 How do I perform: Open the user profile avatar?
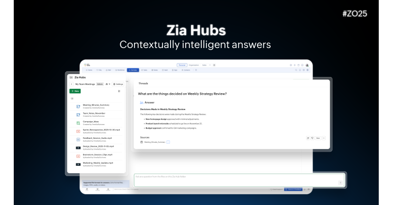click(x=307, y=65)
